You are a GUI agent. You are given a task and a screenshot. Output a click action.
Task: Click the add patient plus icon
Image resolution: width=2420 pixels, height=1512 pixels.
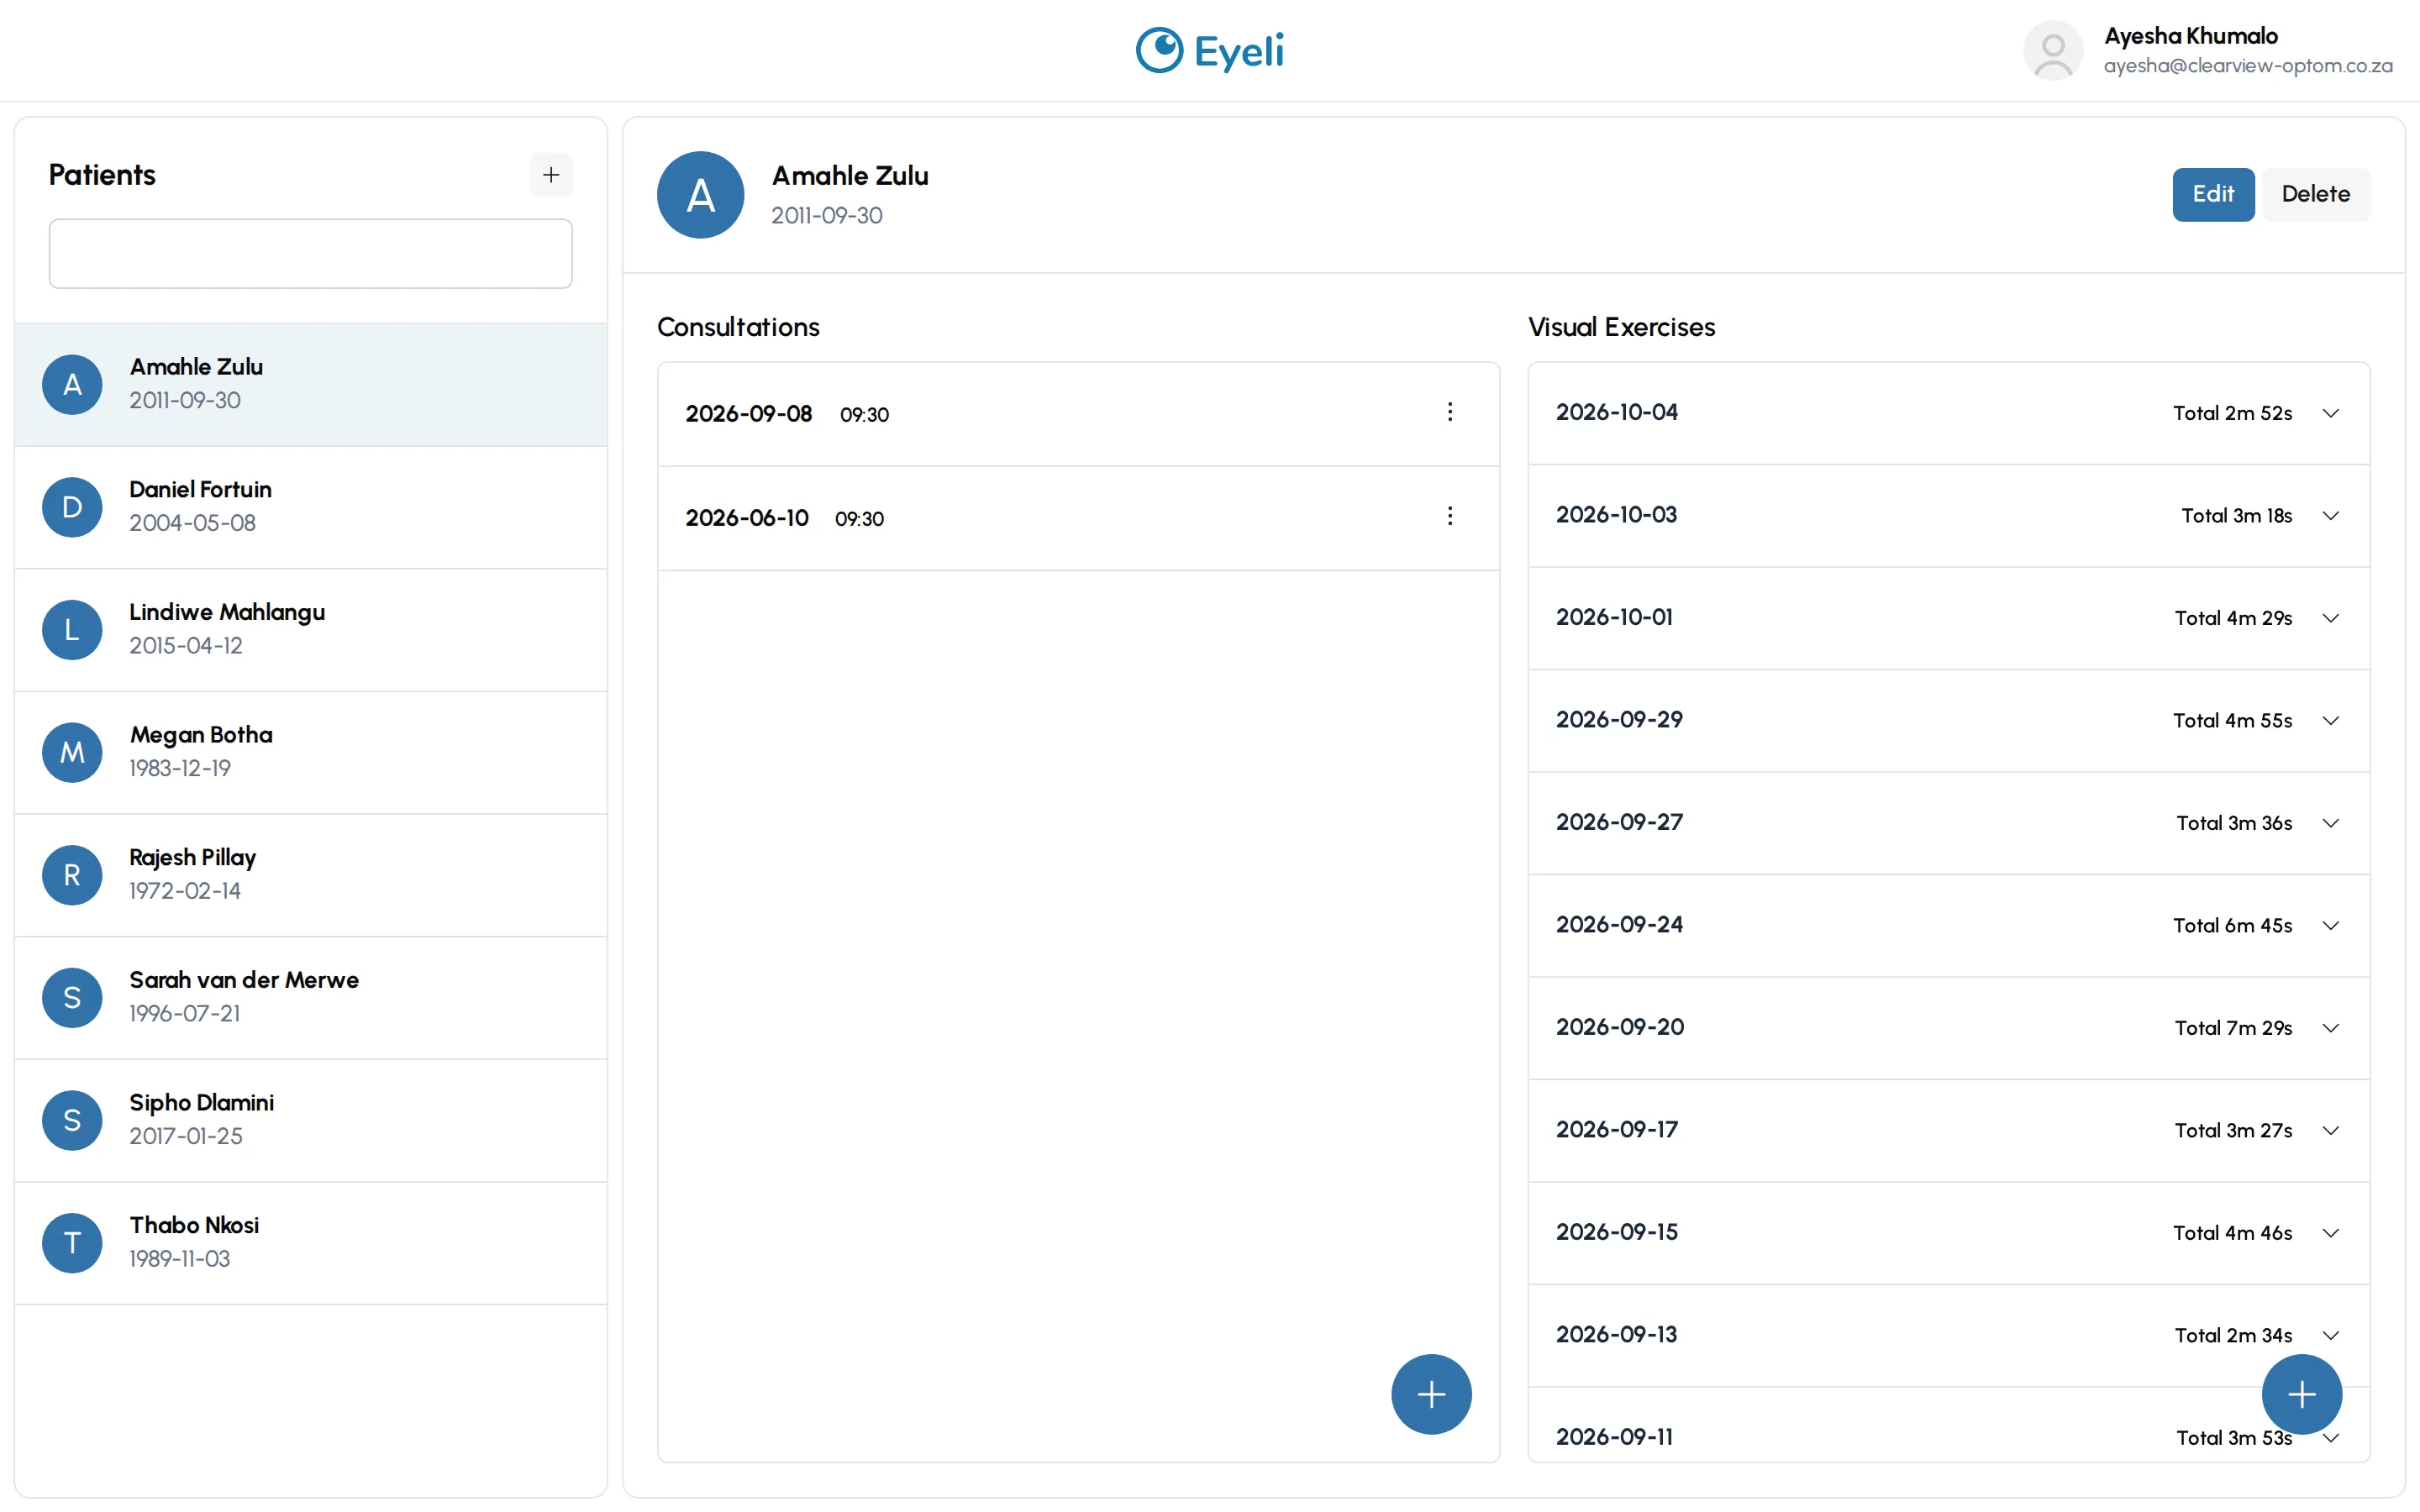point(551,175)
